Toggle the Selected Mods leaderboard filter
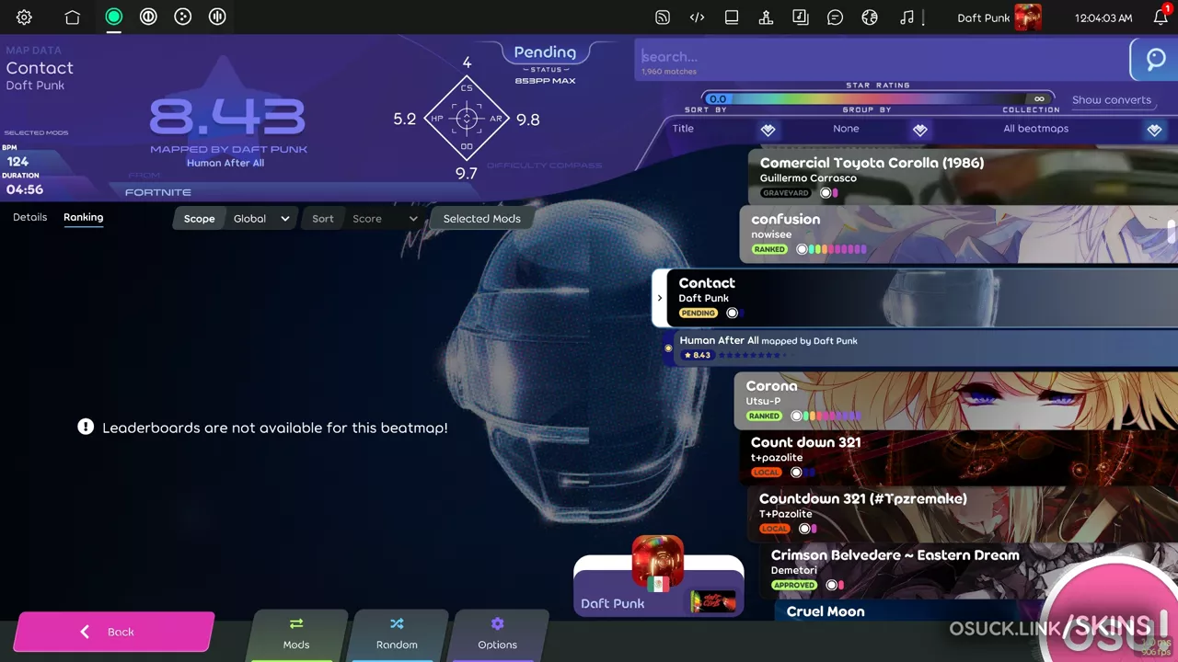This screenshot has width=1178, height=662. coord(481,219)
